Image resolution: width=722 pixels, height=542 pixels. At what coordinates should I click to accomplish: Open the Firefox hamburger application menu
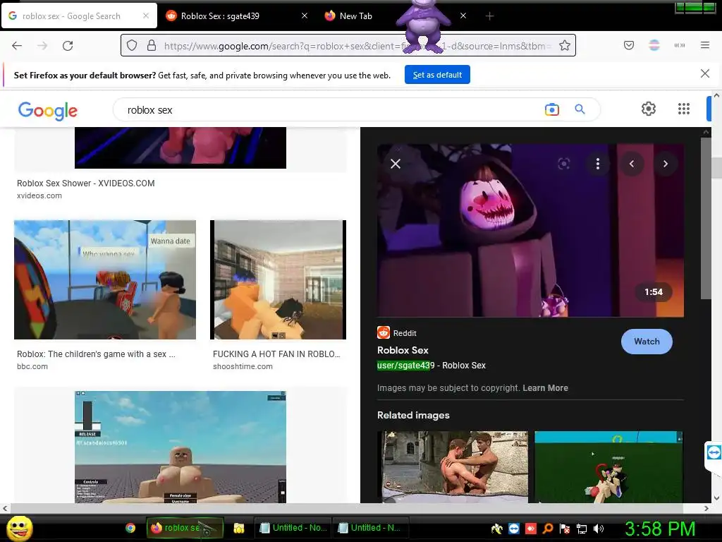click(705, 45)
